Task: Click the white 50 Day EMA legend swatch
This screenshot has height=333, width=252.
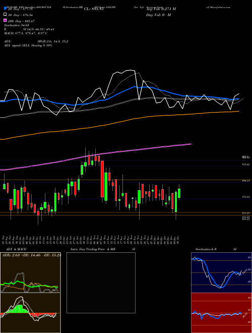Action: pyautogui.click(x=6, y=15)
